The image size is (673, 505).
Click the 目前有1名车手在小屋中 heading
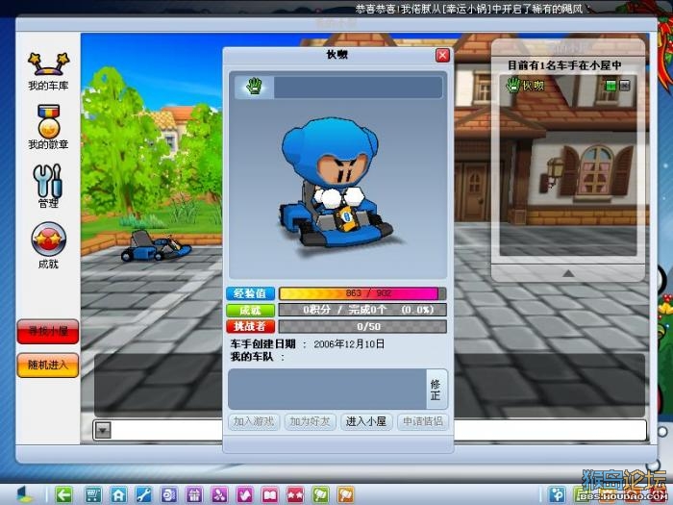pos(564,65)
